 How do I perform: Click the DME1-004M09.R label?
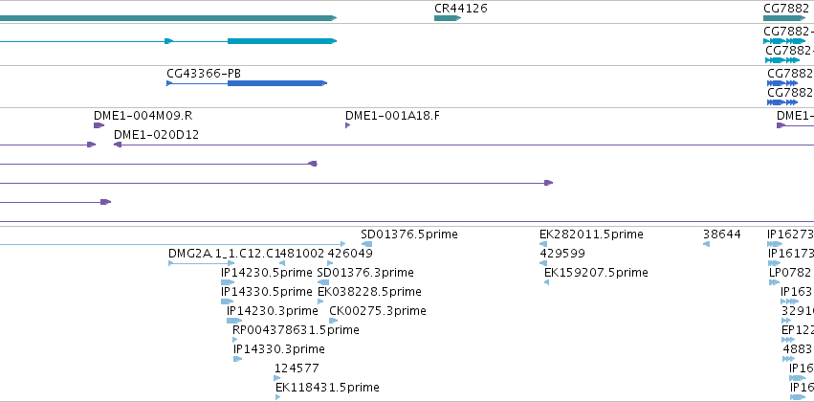click(143, 116)
